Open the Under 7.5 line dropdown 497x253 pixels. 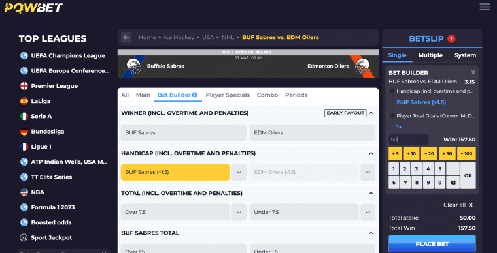tap(368, 213)
